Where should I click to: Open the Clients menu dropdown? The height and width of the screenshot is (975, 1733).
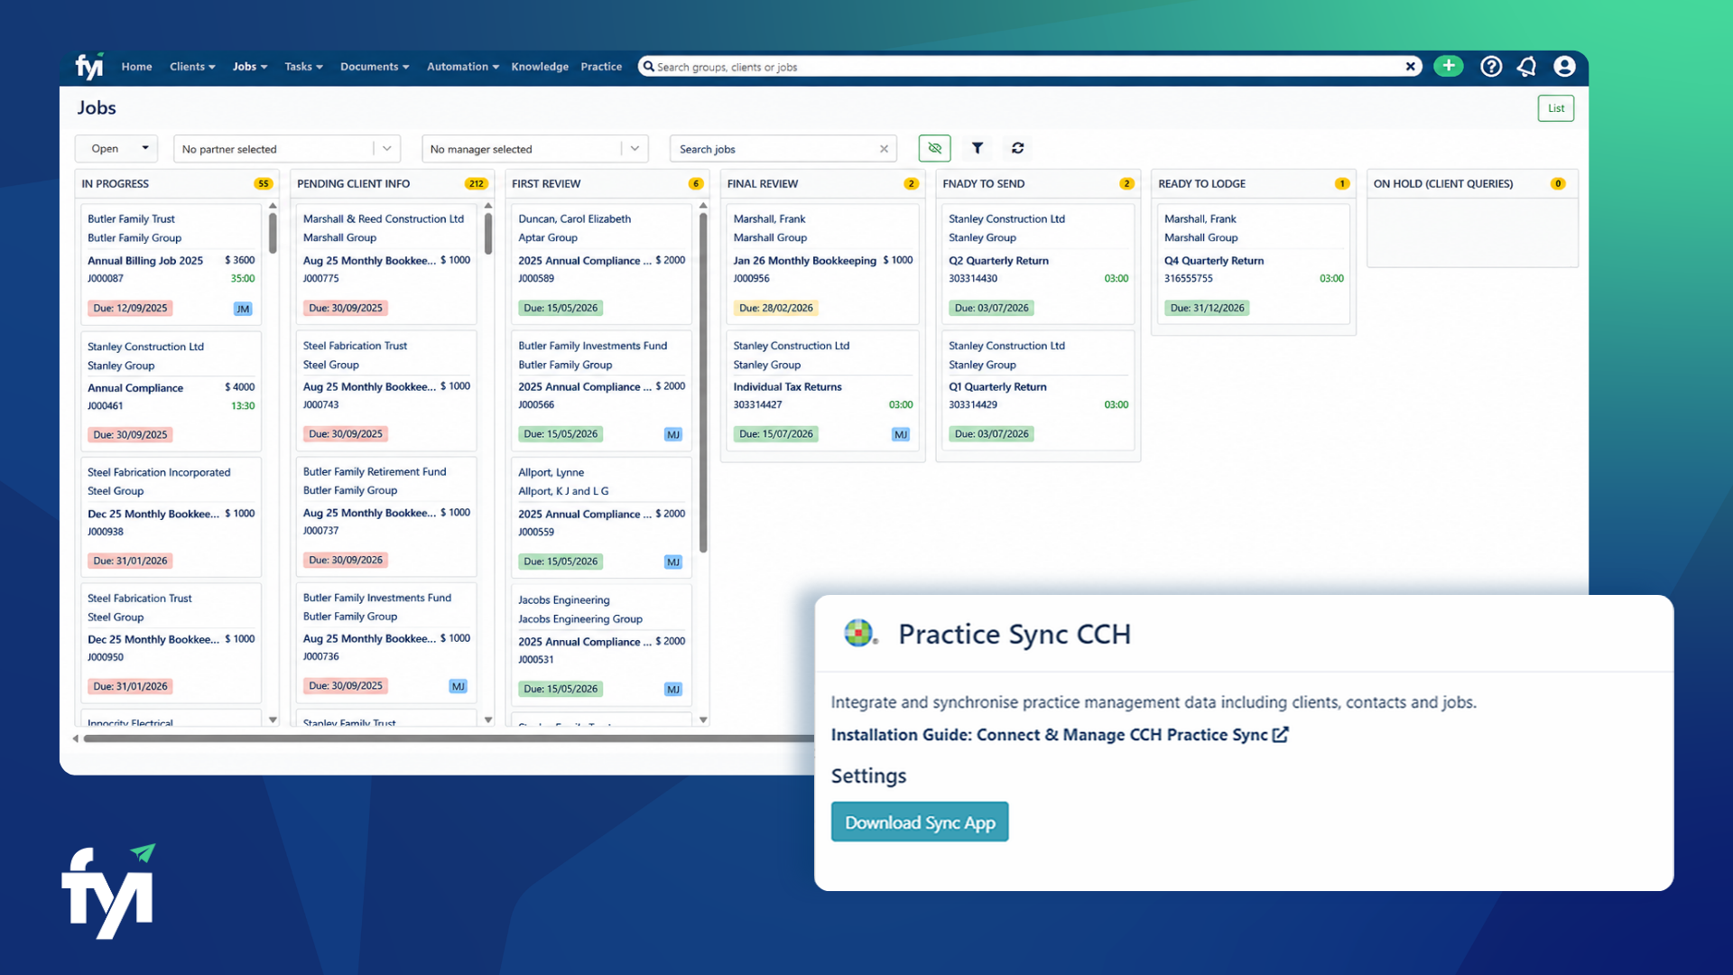pyautogui.click(x=192, y=67)
